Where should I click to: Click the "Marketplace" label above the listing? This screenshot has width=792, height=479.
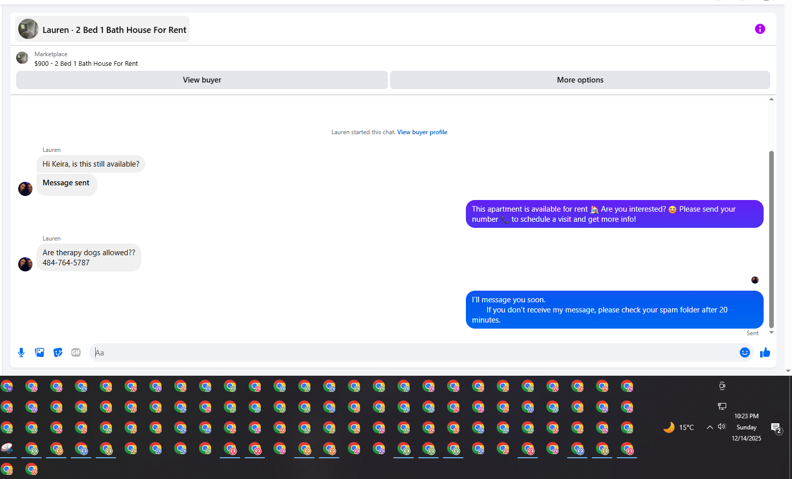click(51, 54)
